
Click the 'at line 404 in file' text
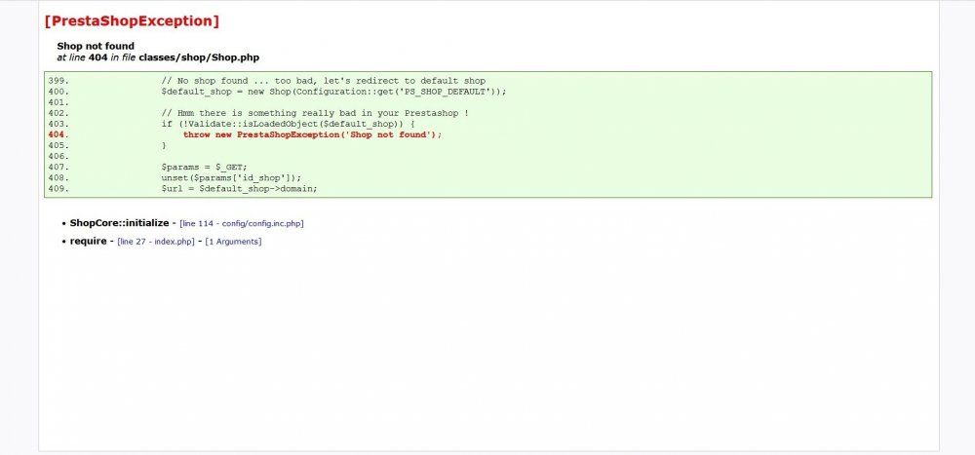97,57
